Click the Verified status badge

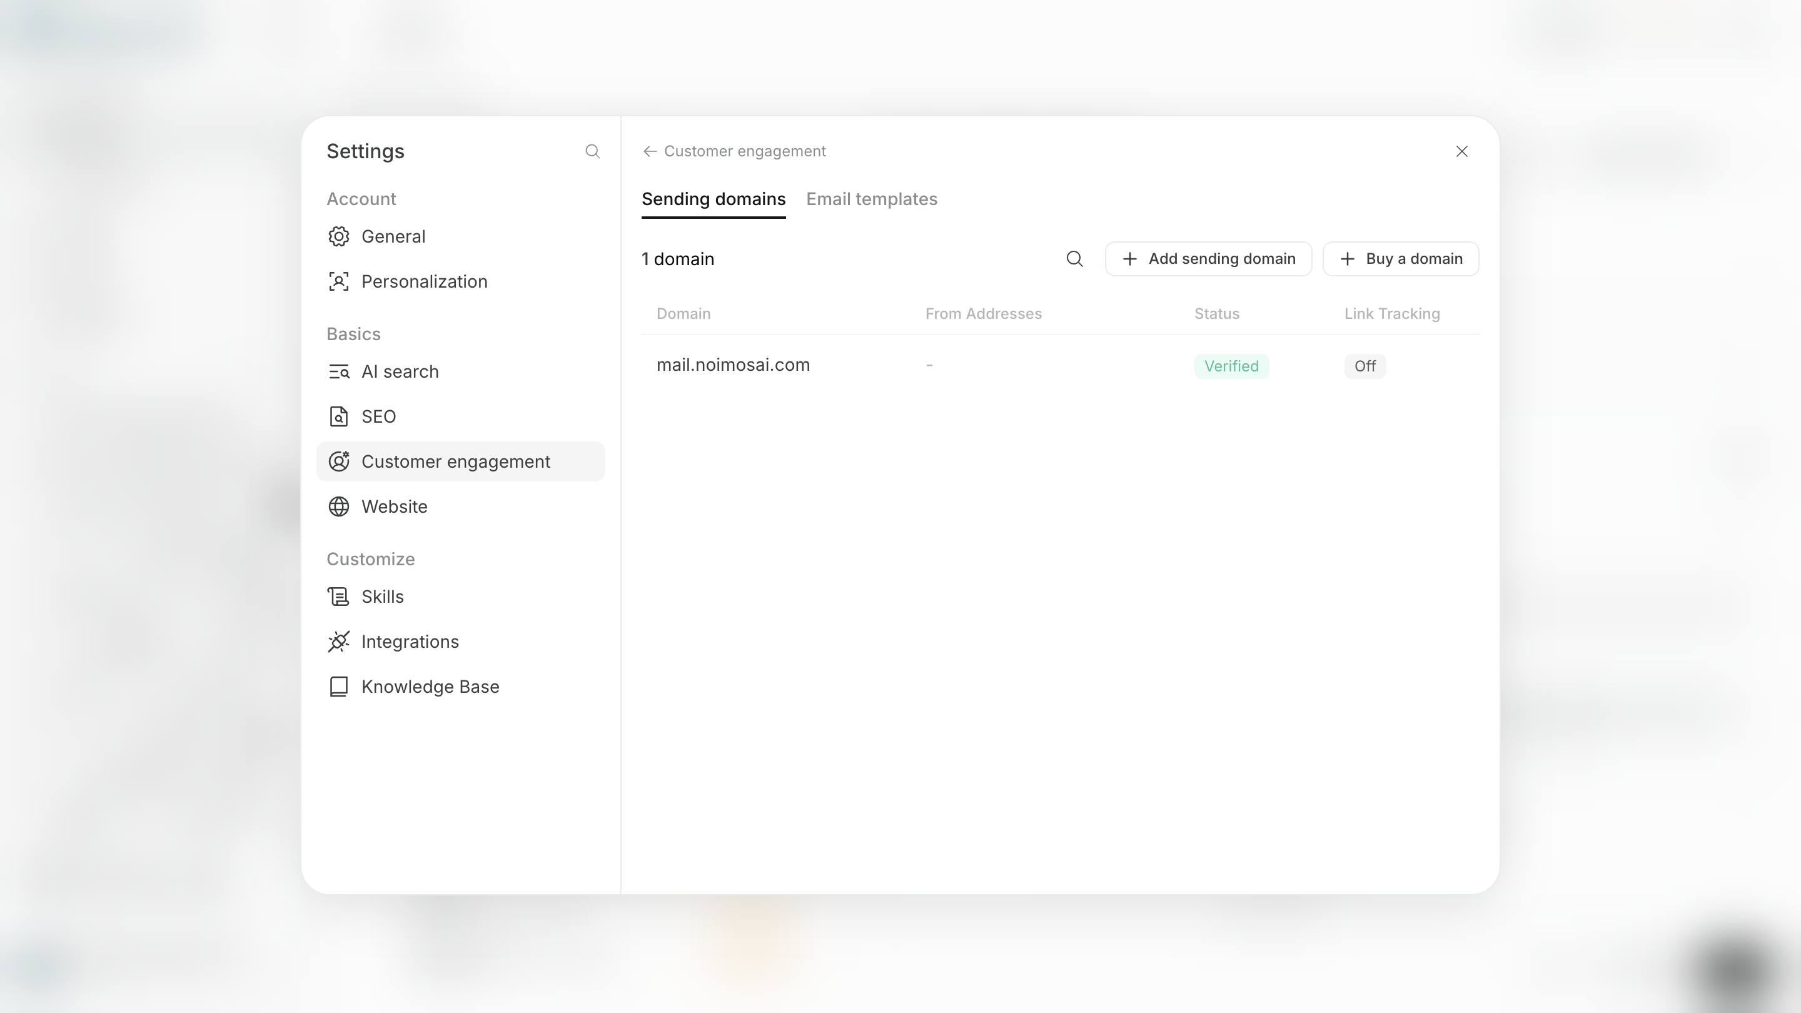1231,366
